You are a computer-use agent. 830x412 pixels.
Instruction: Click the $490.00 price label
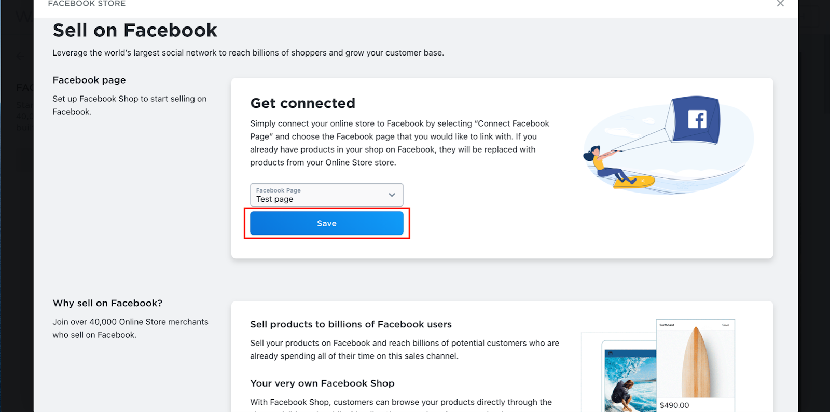(674, 405)
